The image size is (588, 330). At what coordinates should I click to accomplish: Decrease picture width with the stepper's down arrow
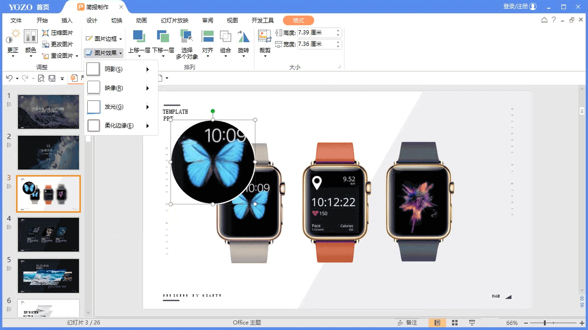(x=338, y=46)
